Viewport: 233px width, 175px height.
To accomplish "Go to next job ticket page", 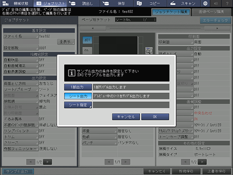I will (47, 162).
